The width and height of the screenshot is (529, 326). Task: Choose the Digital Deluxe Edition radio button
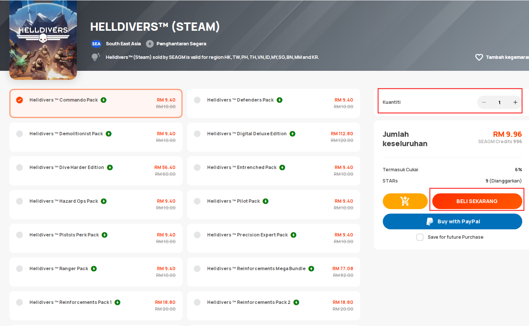197,134
